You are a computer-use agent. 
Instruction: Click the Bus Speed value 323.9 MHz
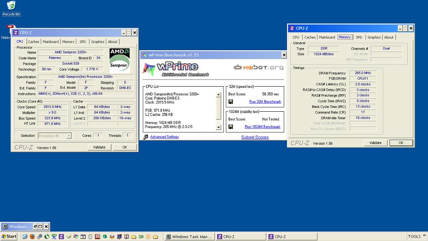pyautogui.click(x=53, y=118)
